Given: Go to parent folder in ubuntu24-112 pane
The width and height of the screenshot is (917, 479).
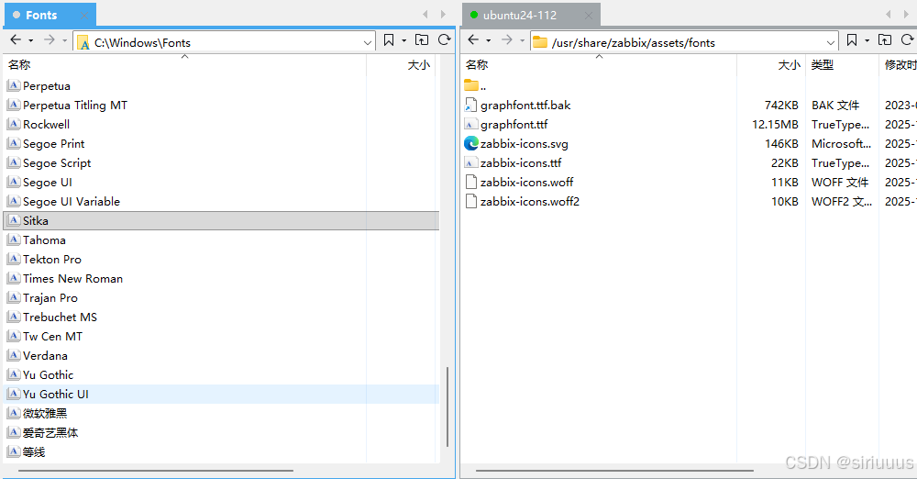Looking at the screenshot, I should point(885,39).
